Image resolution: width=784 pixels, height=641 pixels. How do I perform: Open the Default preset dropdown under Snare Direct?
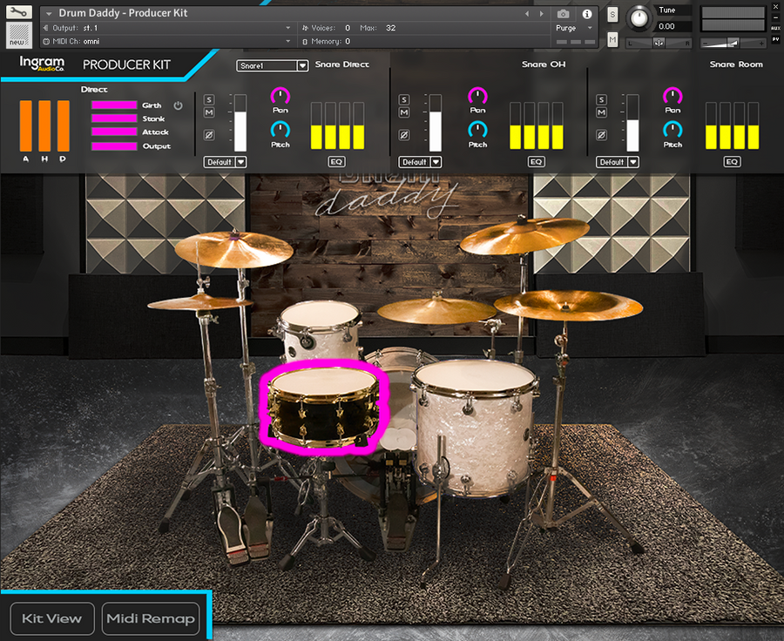225,161
